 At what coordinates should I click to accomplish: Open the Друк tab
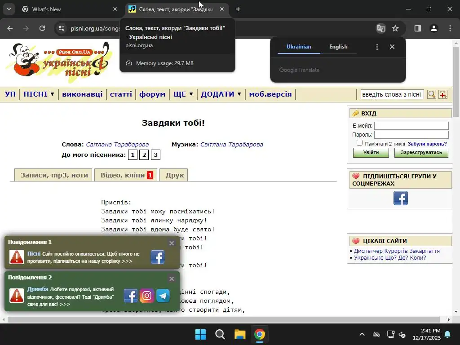coord(174,175)
